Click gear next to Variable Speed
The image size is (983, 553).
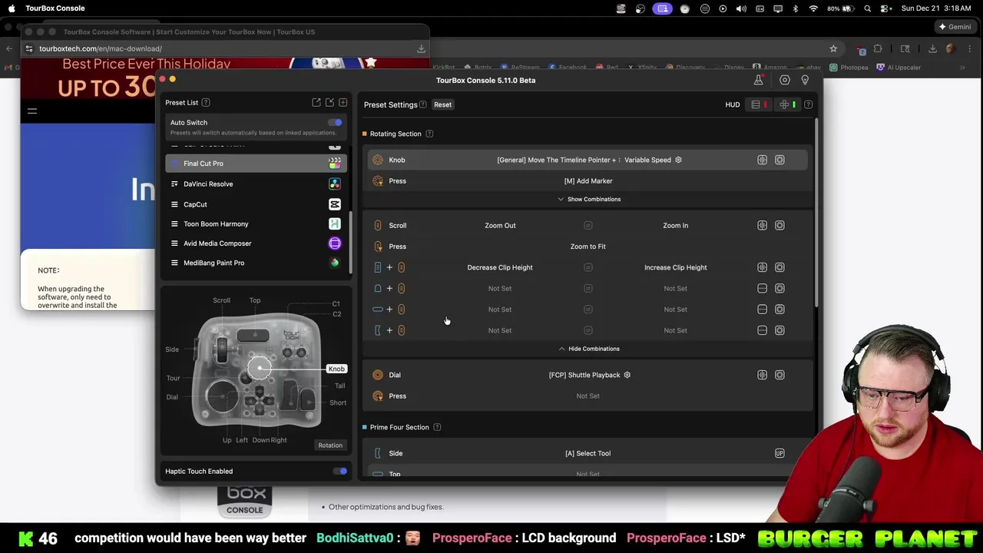[x=678, y=160]
